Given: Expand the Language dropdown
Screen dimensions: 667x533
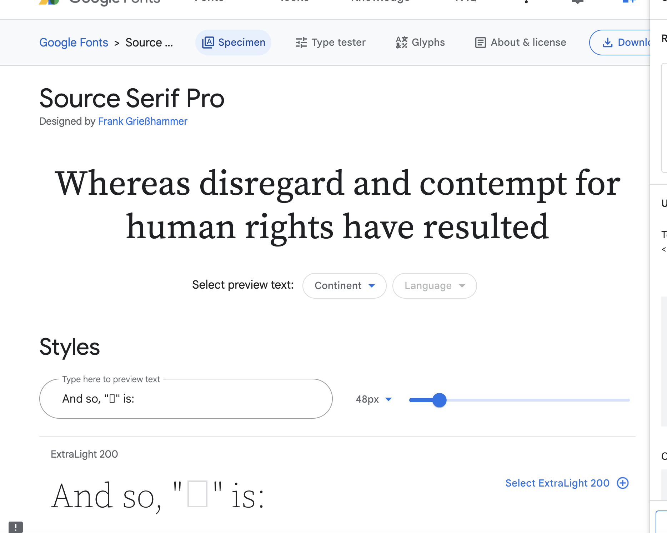Looking at the screenshot, I should coord(435,286).
